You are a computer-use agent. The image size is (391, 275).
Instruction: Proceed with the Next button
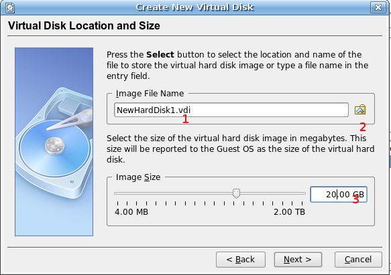tap(298, 260)
